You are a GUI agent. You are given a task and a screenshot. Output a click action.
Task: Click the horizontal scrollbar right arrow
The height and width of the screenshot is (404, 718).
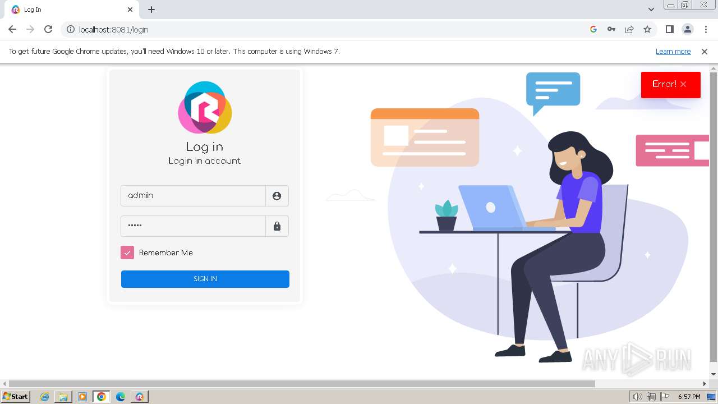point(705,384)
